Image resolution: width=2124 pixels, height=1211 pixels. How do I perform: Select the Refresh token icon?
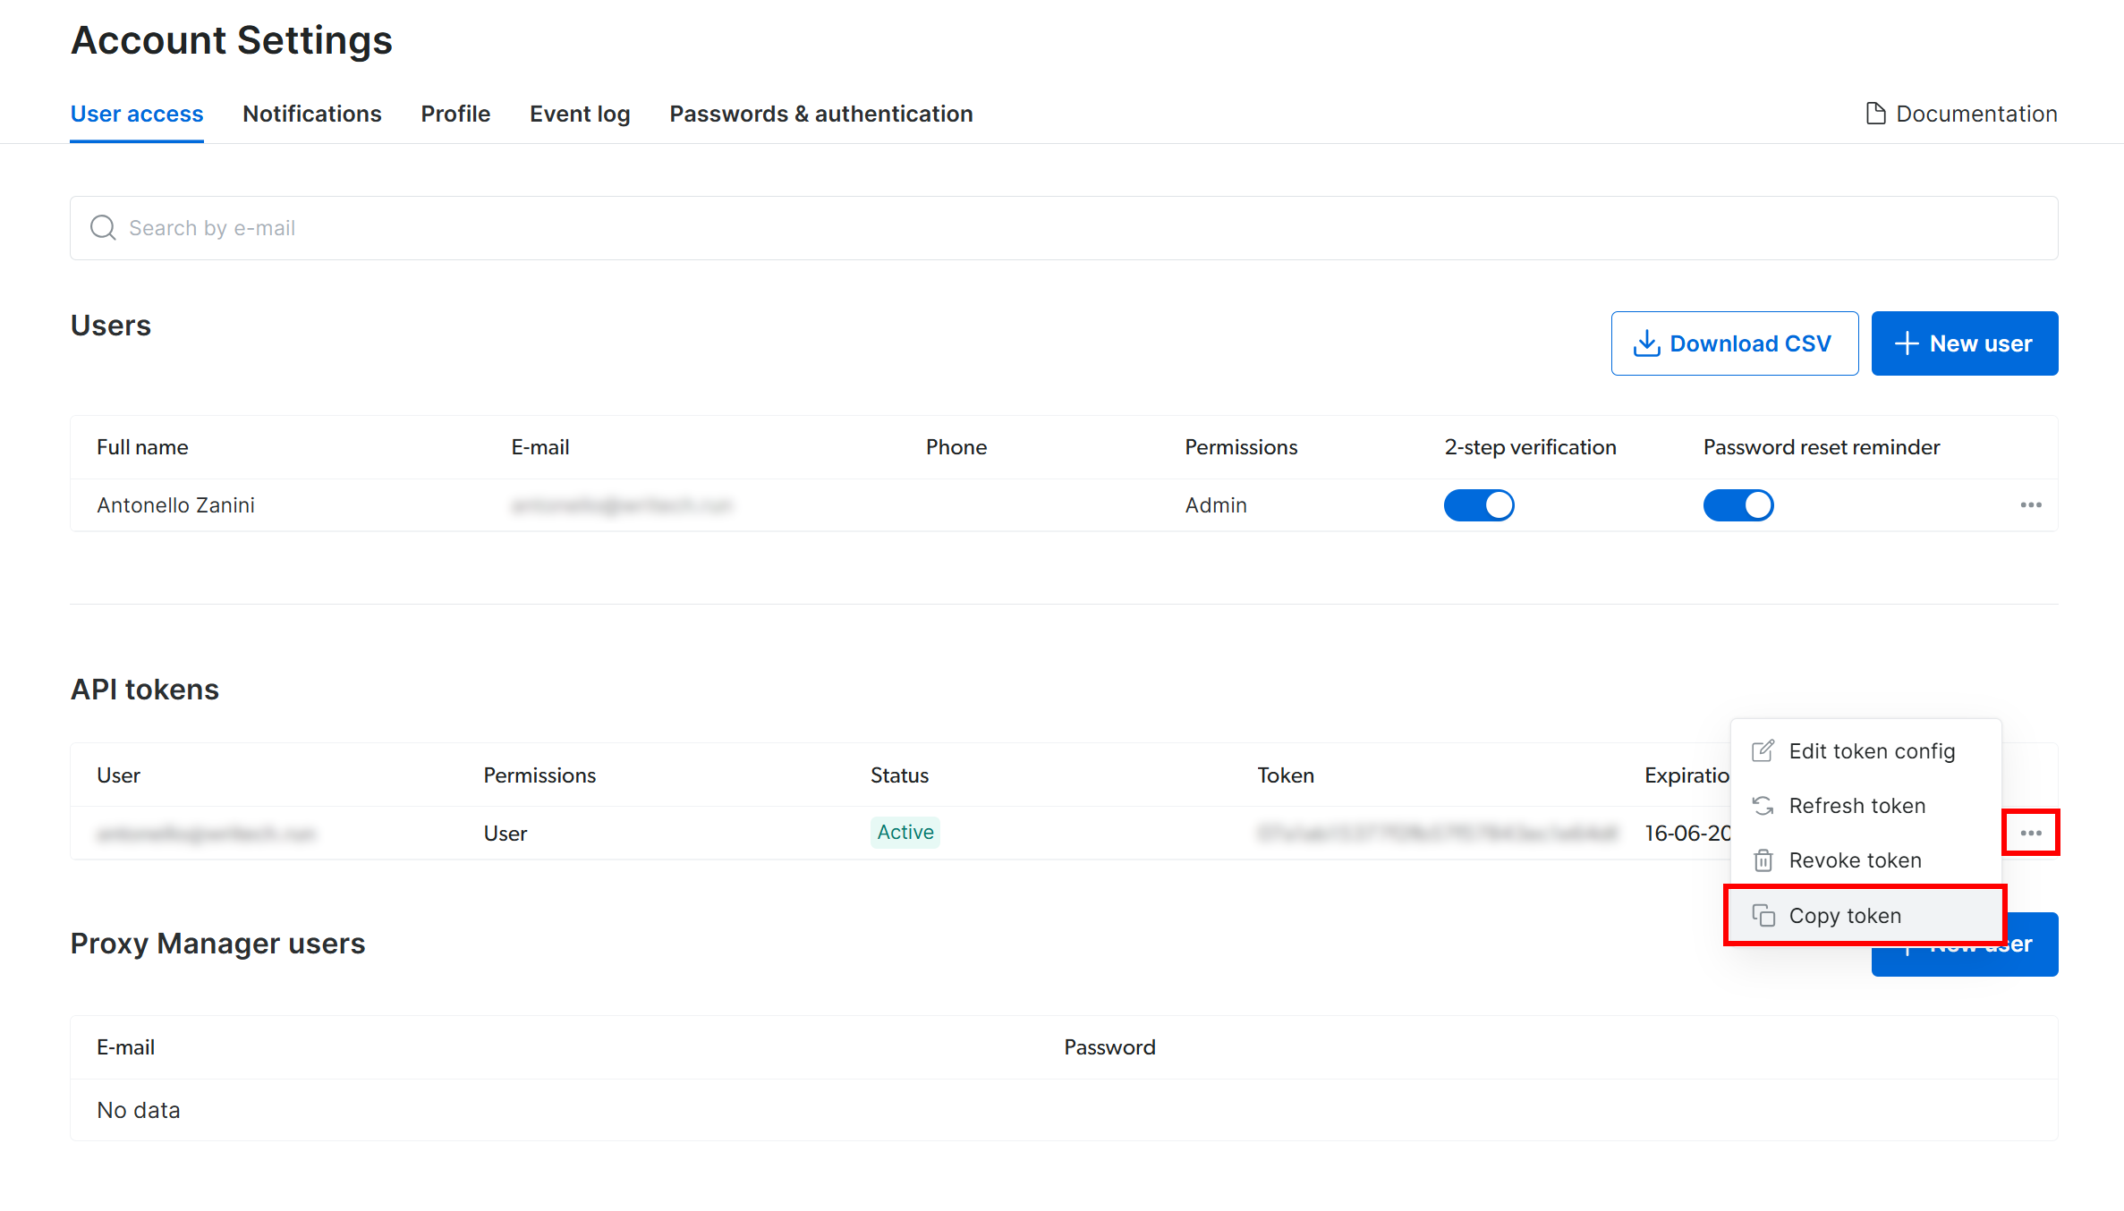[x=1763, y=806]
